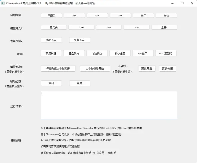Check 核心温度 core temperature
The width and height of the screenshot is (197, 163).
[120, 53]
